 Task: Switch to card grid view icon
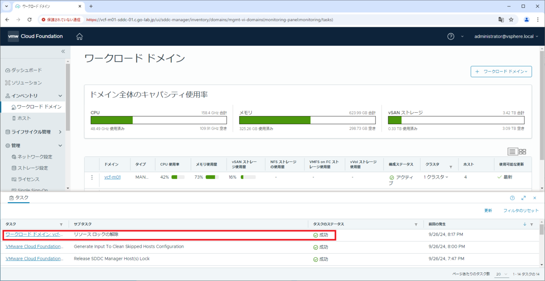[x=522, y=152]
